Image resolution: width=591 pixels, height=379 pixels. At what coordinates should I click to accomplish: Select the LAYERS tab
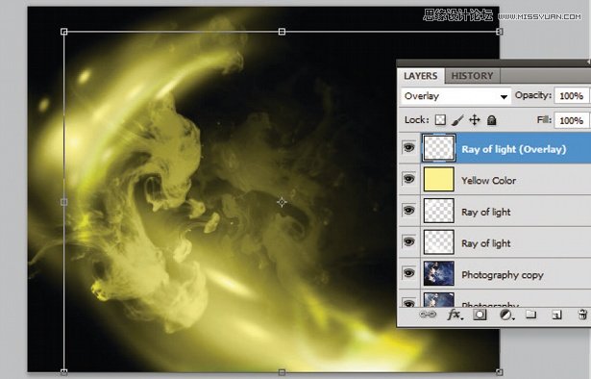point(420,76)
